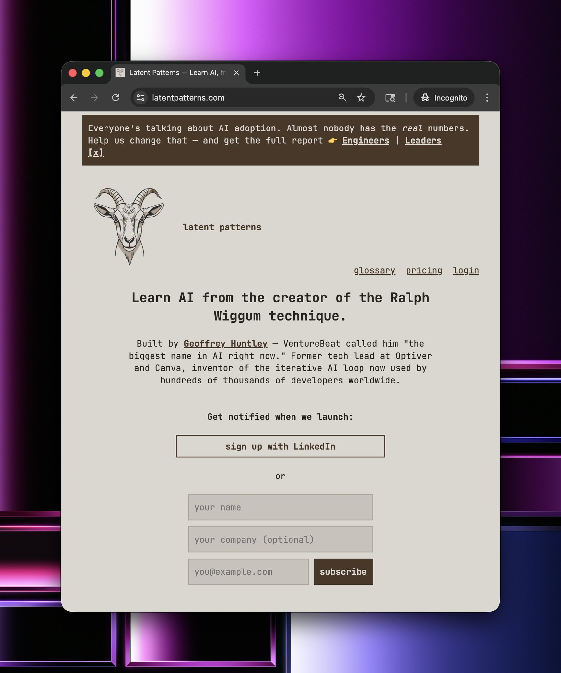Open site information icon in address bar
The width and height of the screenshot is (561, 673).
pos(141,98)
